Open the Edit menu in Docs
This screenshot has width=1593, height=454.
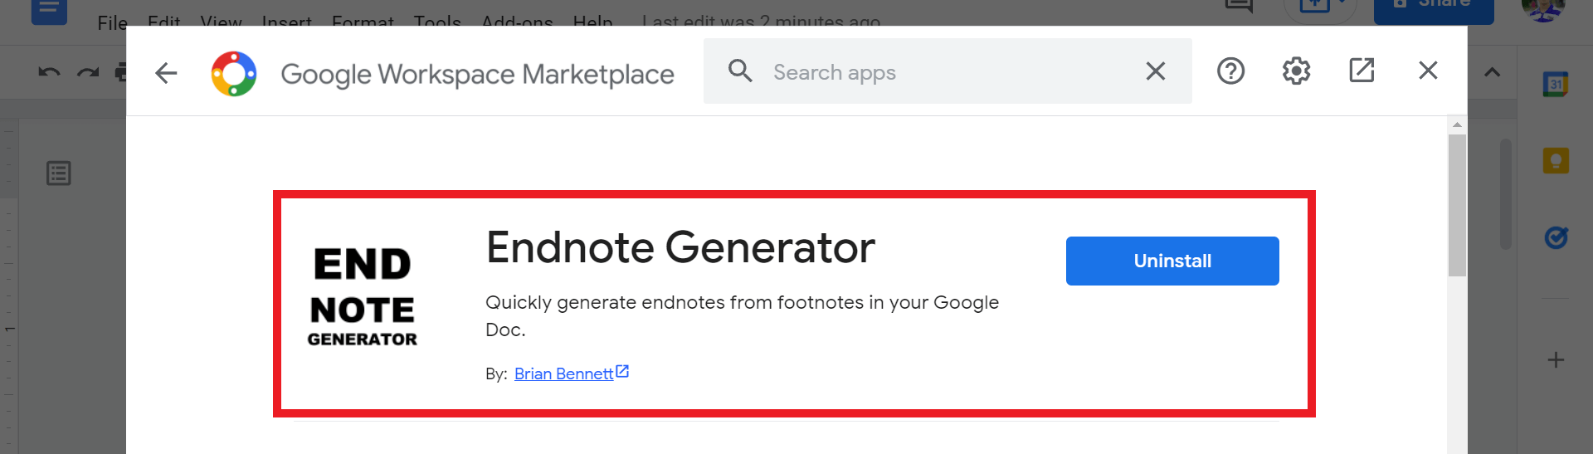(163, 22)
